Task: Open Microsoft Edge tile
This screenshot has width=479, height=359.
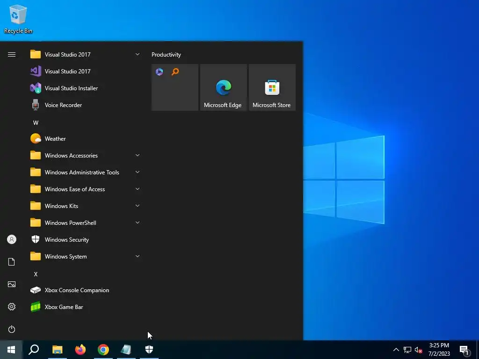Action: click(x=223, y=87)
